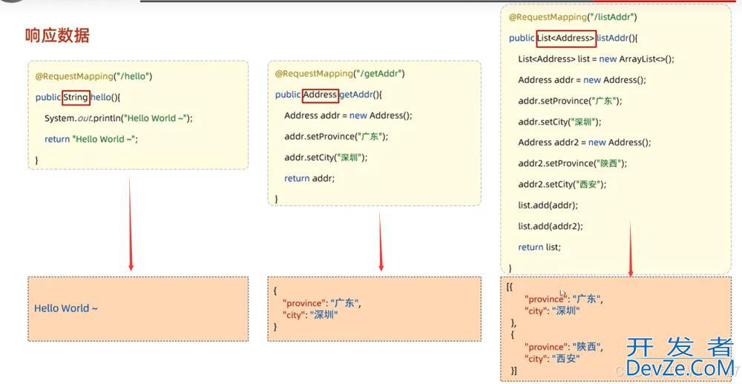The width and height of the screenshot is (742, 384).
Task: Click the return "Hello World ~"; statement
Action: click(x=91, y=139)
